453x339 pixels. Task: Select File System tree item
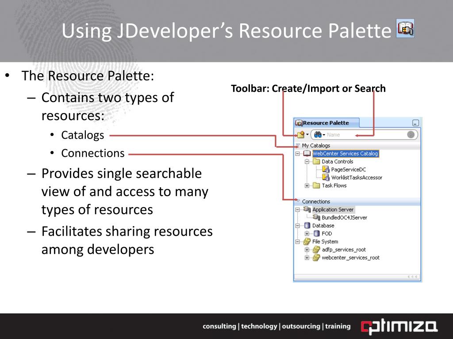coord(325,242)
